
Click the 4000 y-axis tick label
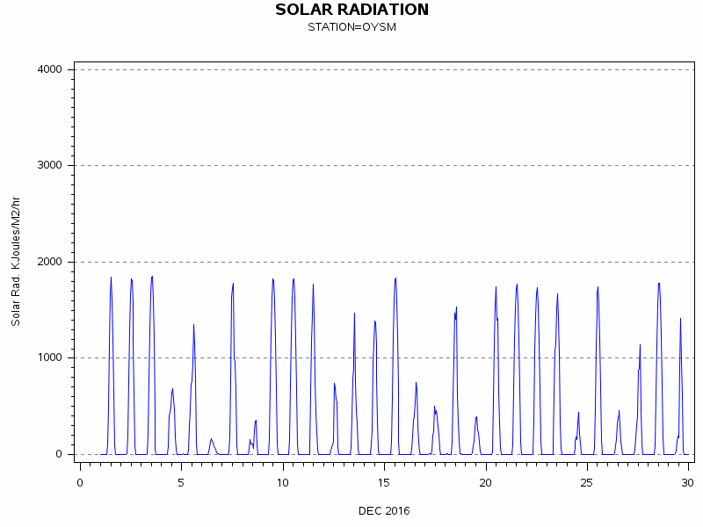[x=49, y=69]
